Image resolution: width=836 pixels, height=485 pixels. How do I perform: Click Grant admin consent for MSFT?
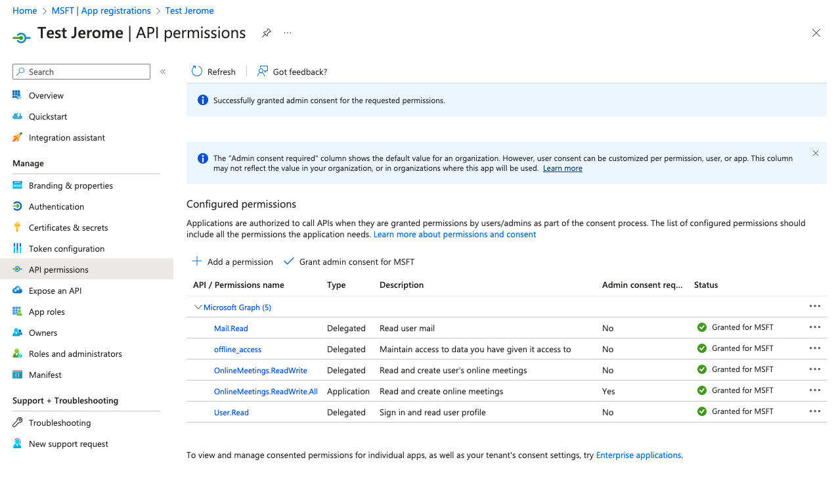(x=349, y=262)
